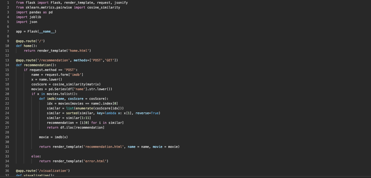
Task: Click 'return df.iloc[recommendation]' line
Action: click(x=75, y=128)
